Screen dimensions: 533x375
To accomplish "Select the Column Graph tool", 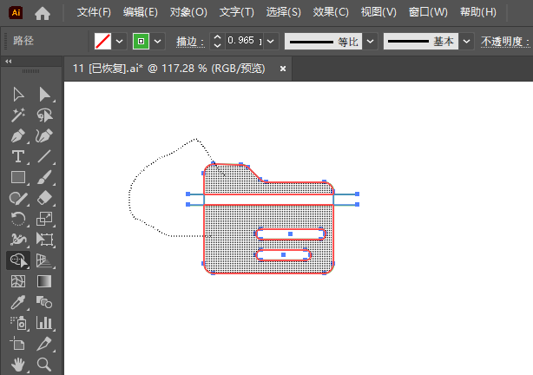I will click(44, 323).
